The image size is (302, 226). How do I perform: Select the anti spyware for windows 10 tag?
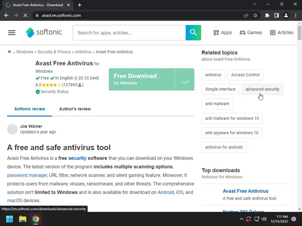point(232,133)
